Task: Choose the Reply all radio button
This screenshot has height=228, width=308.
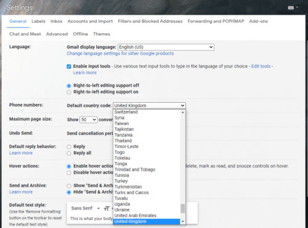Action: click(69, 153)
